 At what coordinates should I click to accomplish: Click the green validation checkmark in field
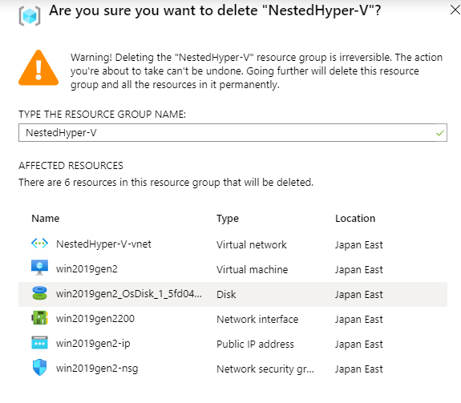click(x=440, y=133)
